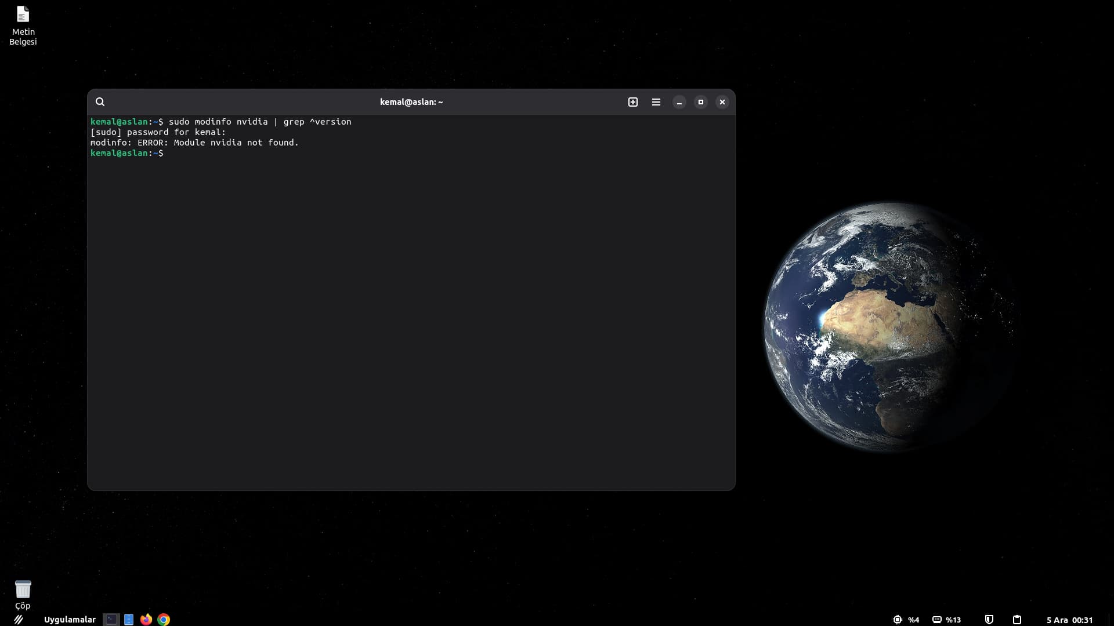Viewport: 1114px width, 626px height.
Task: Open the Uygulamalar applications menu
Action: pos(70,620)
